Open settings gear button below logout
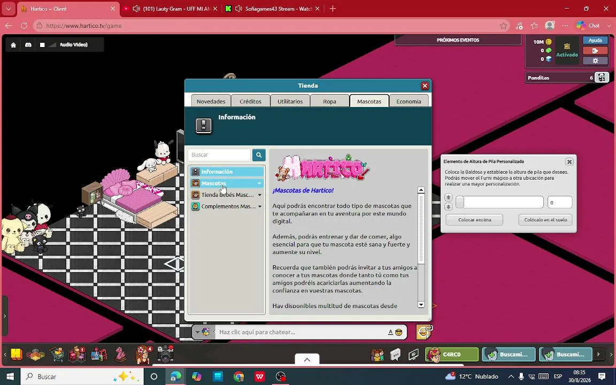The width and height of the screenshot is (616, 385). [x=595, y=61]
